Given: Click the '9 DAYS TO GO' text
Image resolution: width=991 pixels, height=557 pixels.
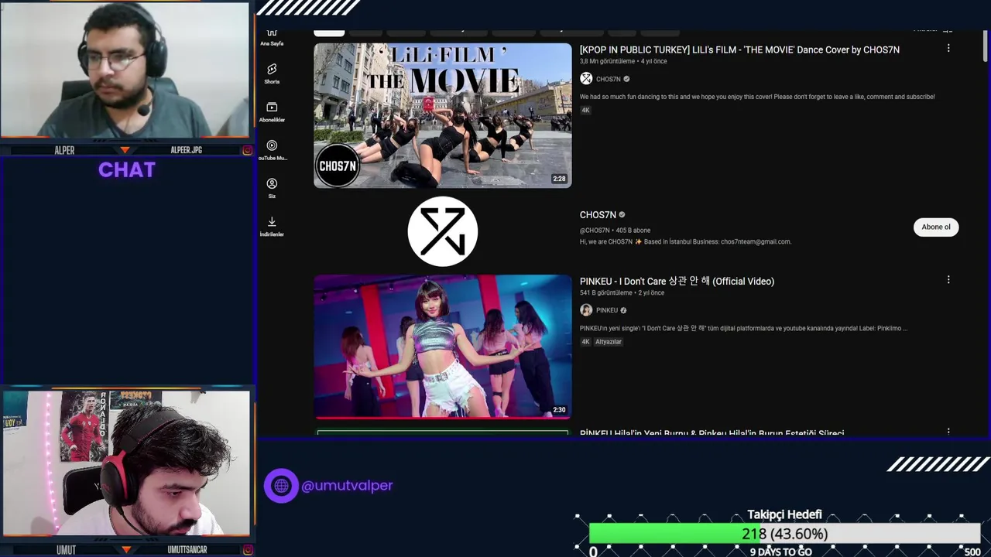Looking at the screenshot, I should [x=780, y=552].
